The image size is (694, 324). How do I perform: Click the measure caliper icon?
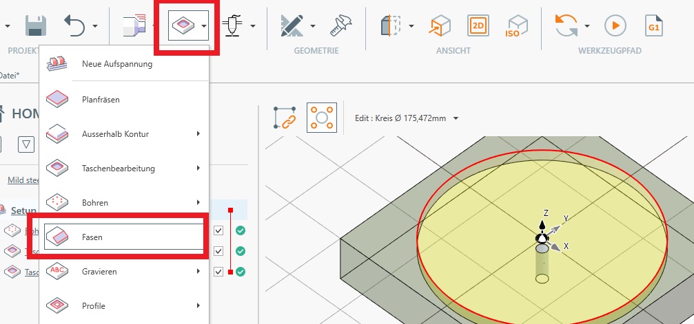[x=340, y=27]
